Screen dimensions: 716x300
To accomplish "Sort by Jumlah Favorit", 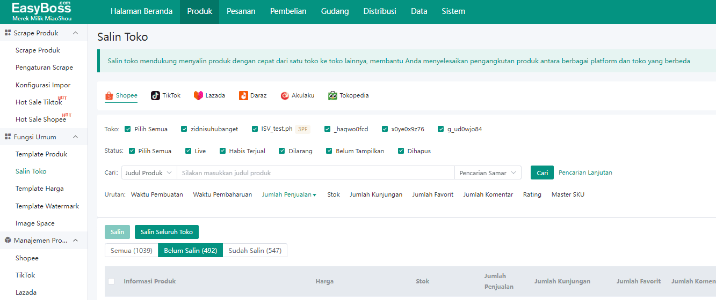I will 433,195.
